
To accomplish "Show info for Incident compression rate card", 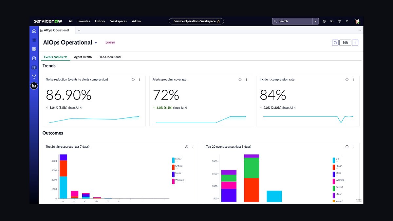I will [347, 80].
